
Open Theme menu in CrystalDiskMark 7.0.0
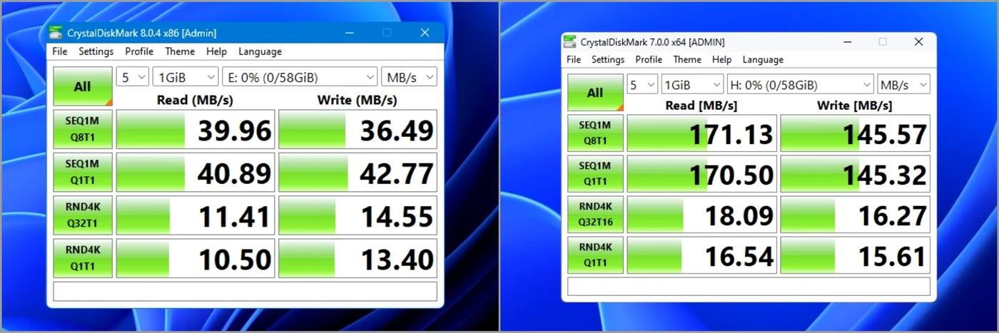[x=687, y=60]
